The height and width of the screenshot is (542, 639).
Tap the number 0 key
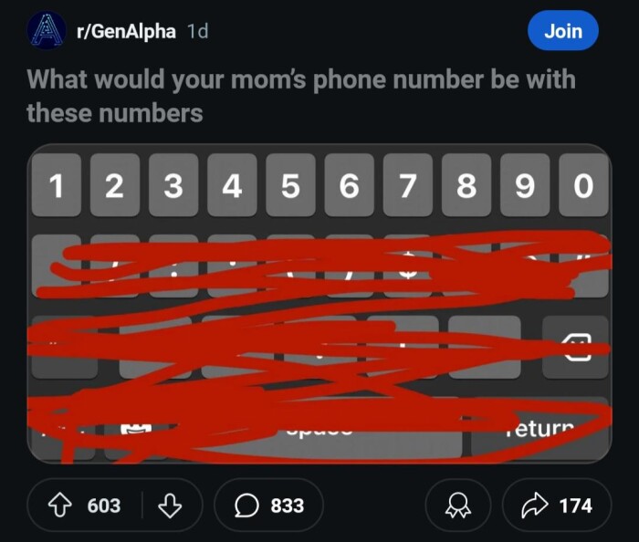[x=583, y=185]
